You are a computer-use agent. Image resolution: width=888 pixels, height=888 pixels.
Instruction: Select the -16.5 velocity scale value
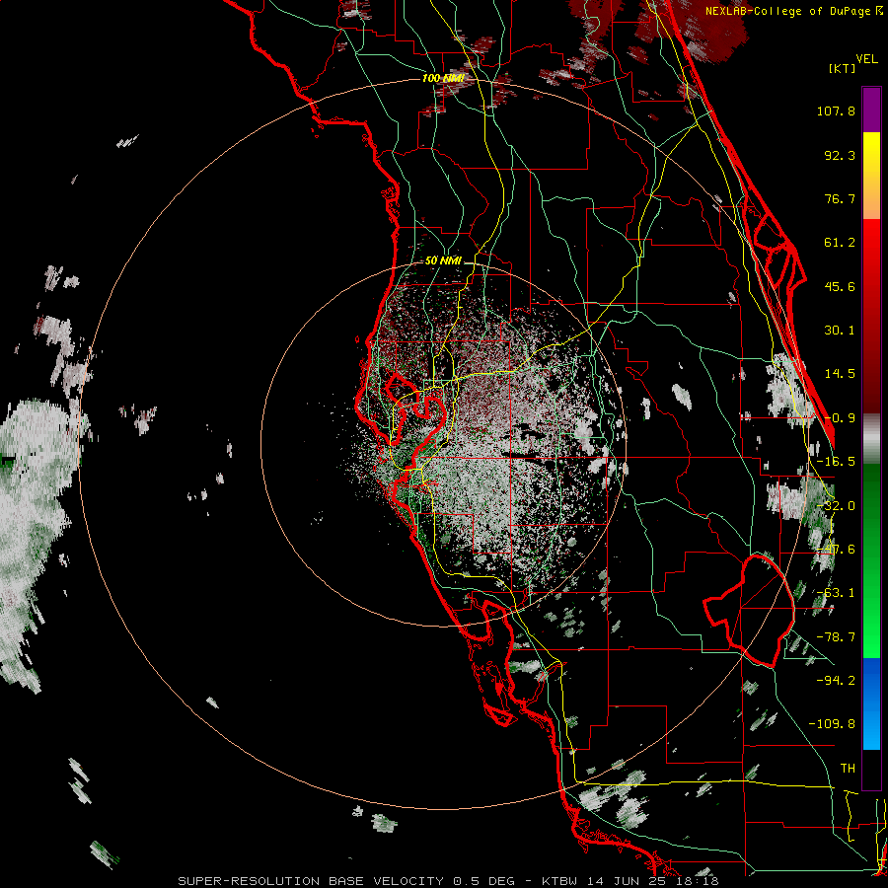tap(836, 462)
